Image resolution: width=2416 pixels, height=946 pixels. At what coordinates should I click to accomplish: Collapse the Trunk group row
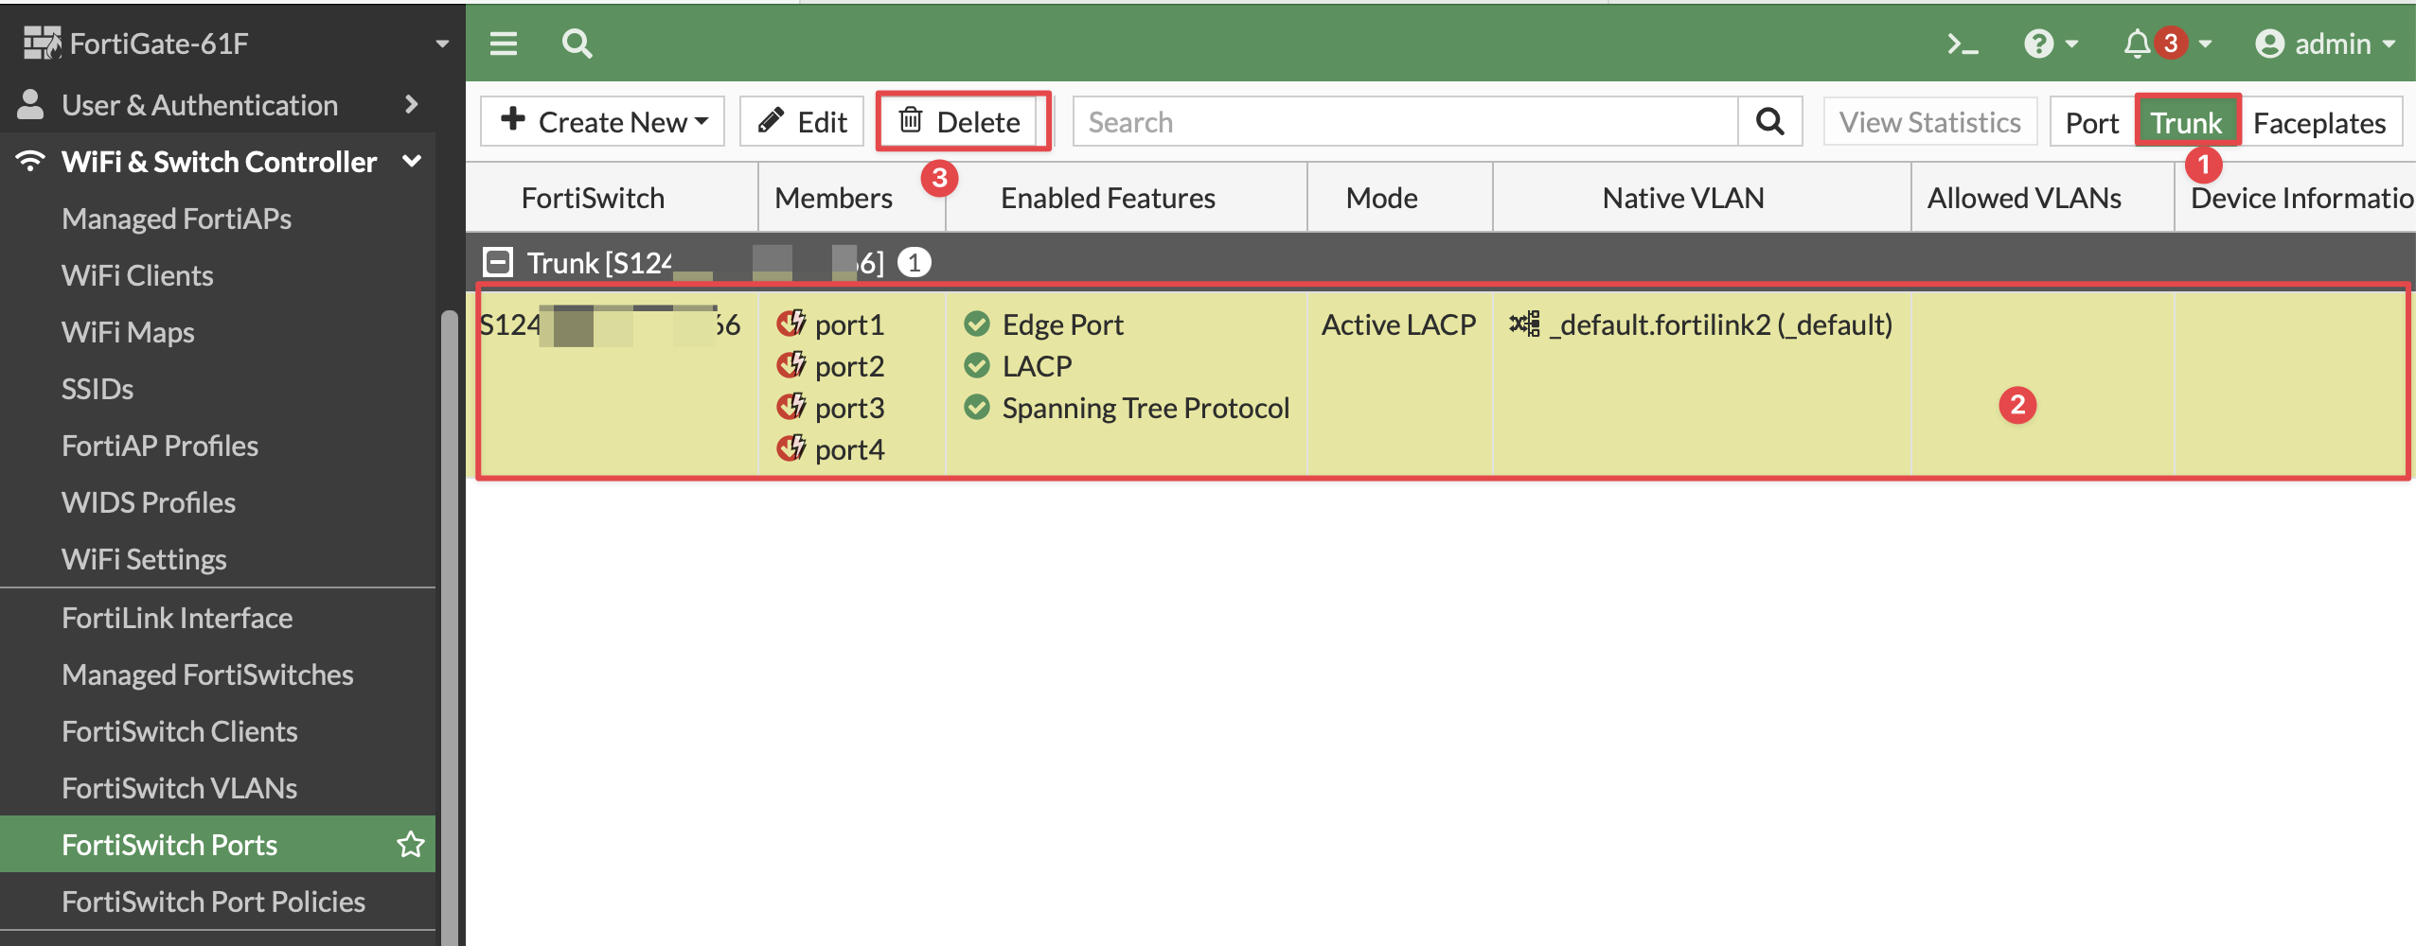tap(497, 261)
